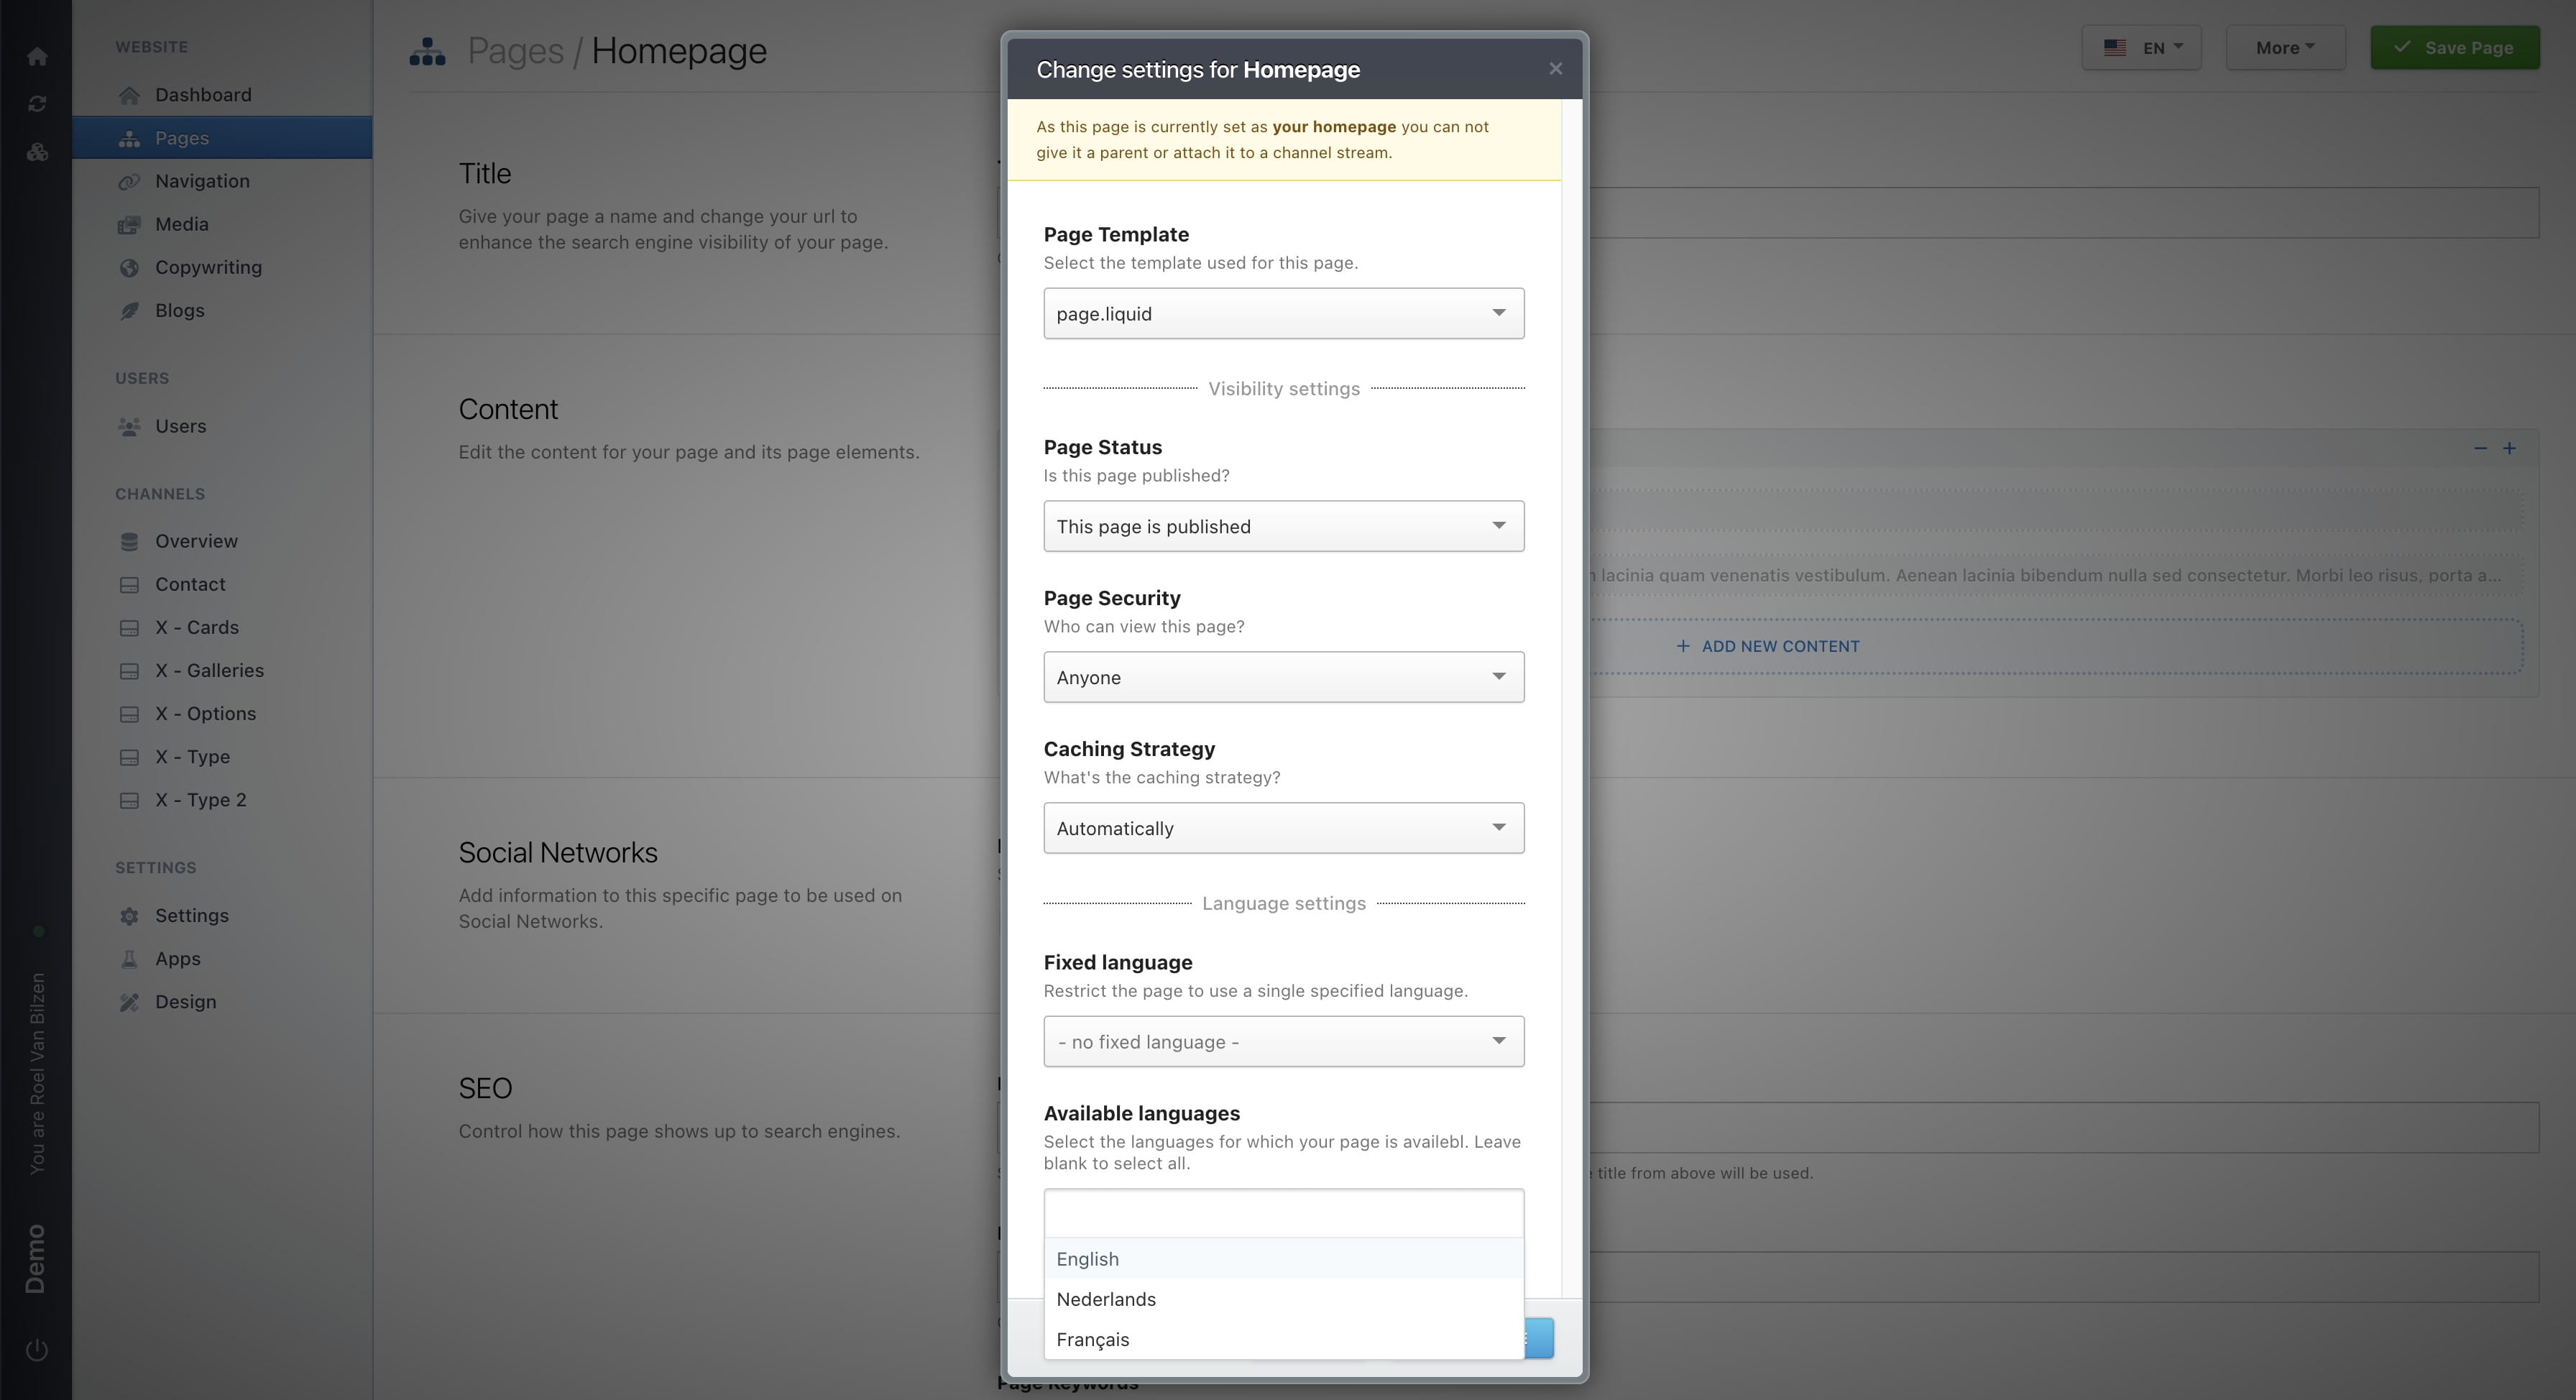Click the Users icon under USERS

130,426
